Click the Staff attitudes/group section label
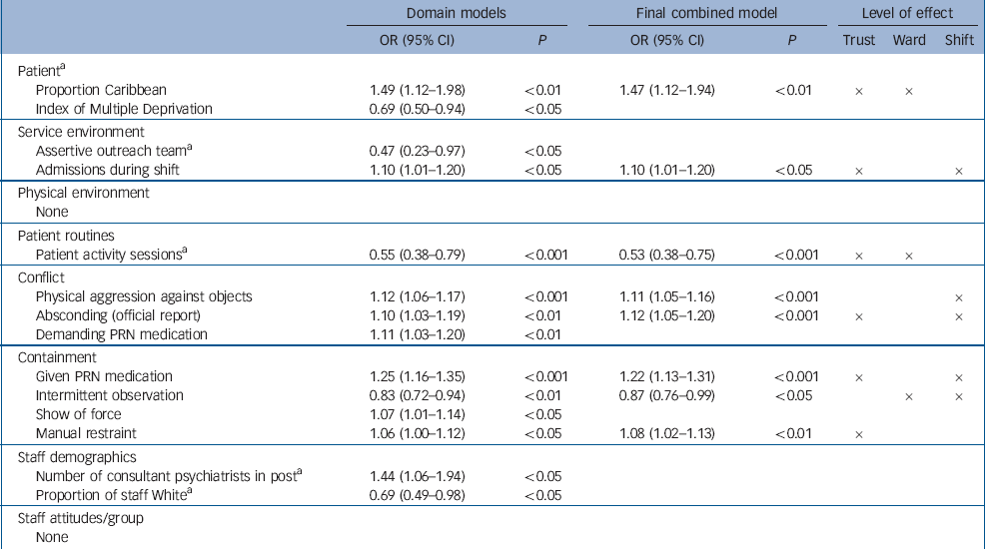The image size is (985, 549). (76, 518)
